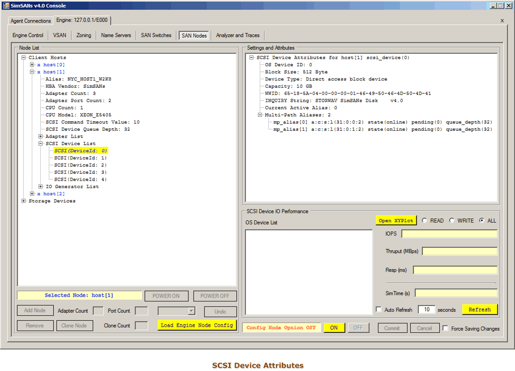Image resolution: width=515 pixels, height=371 pixels.
Task: Collapse the Multi-Path Aliases node
Action: point(260,115)
